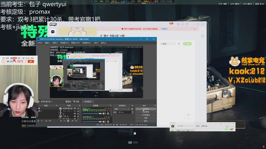Screen dimensions: 266x149
Task: Open 麦克风/Aux audio settings gear
Action: [x=108, y=114]
